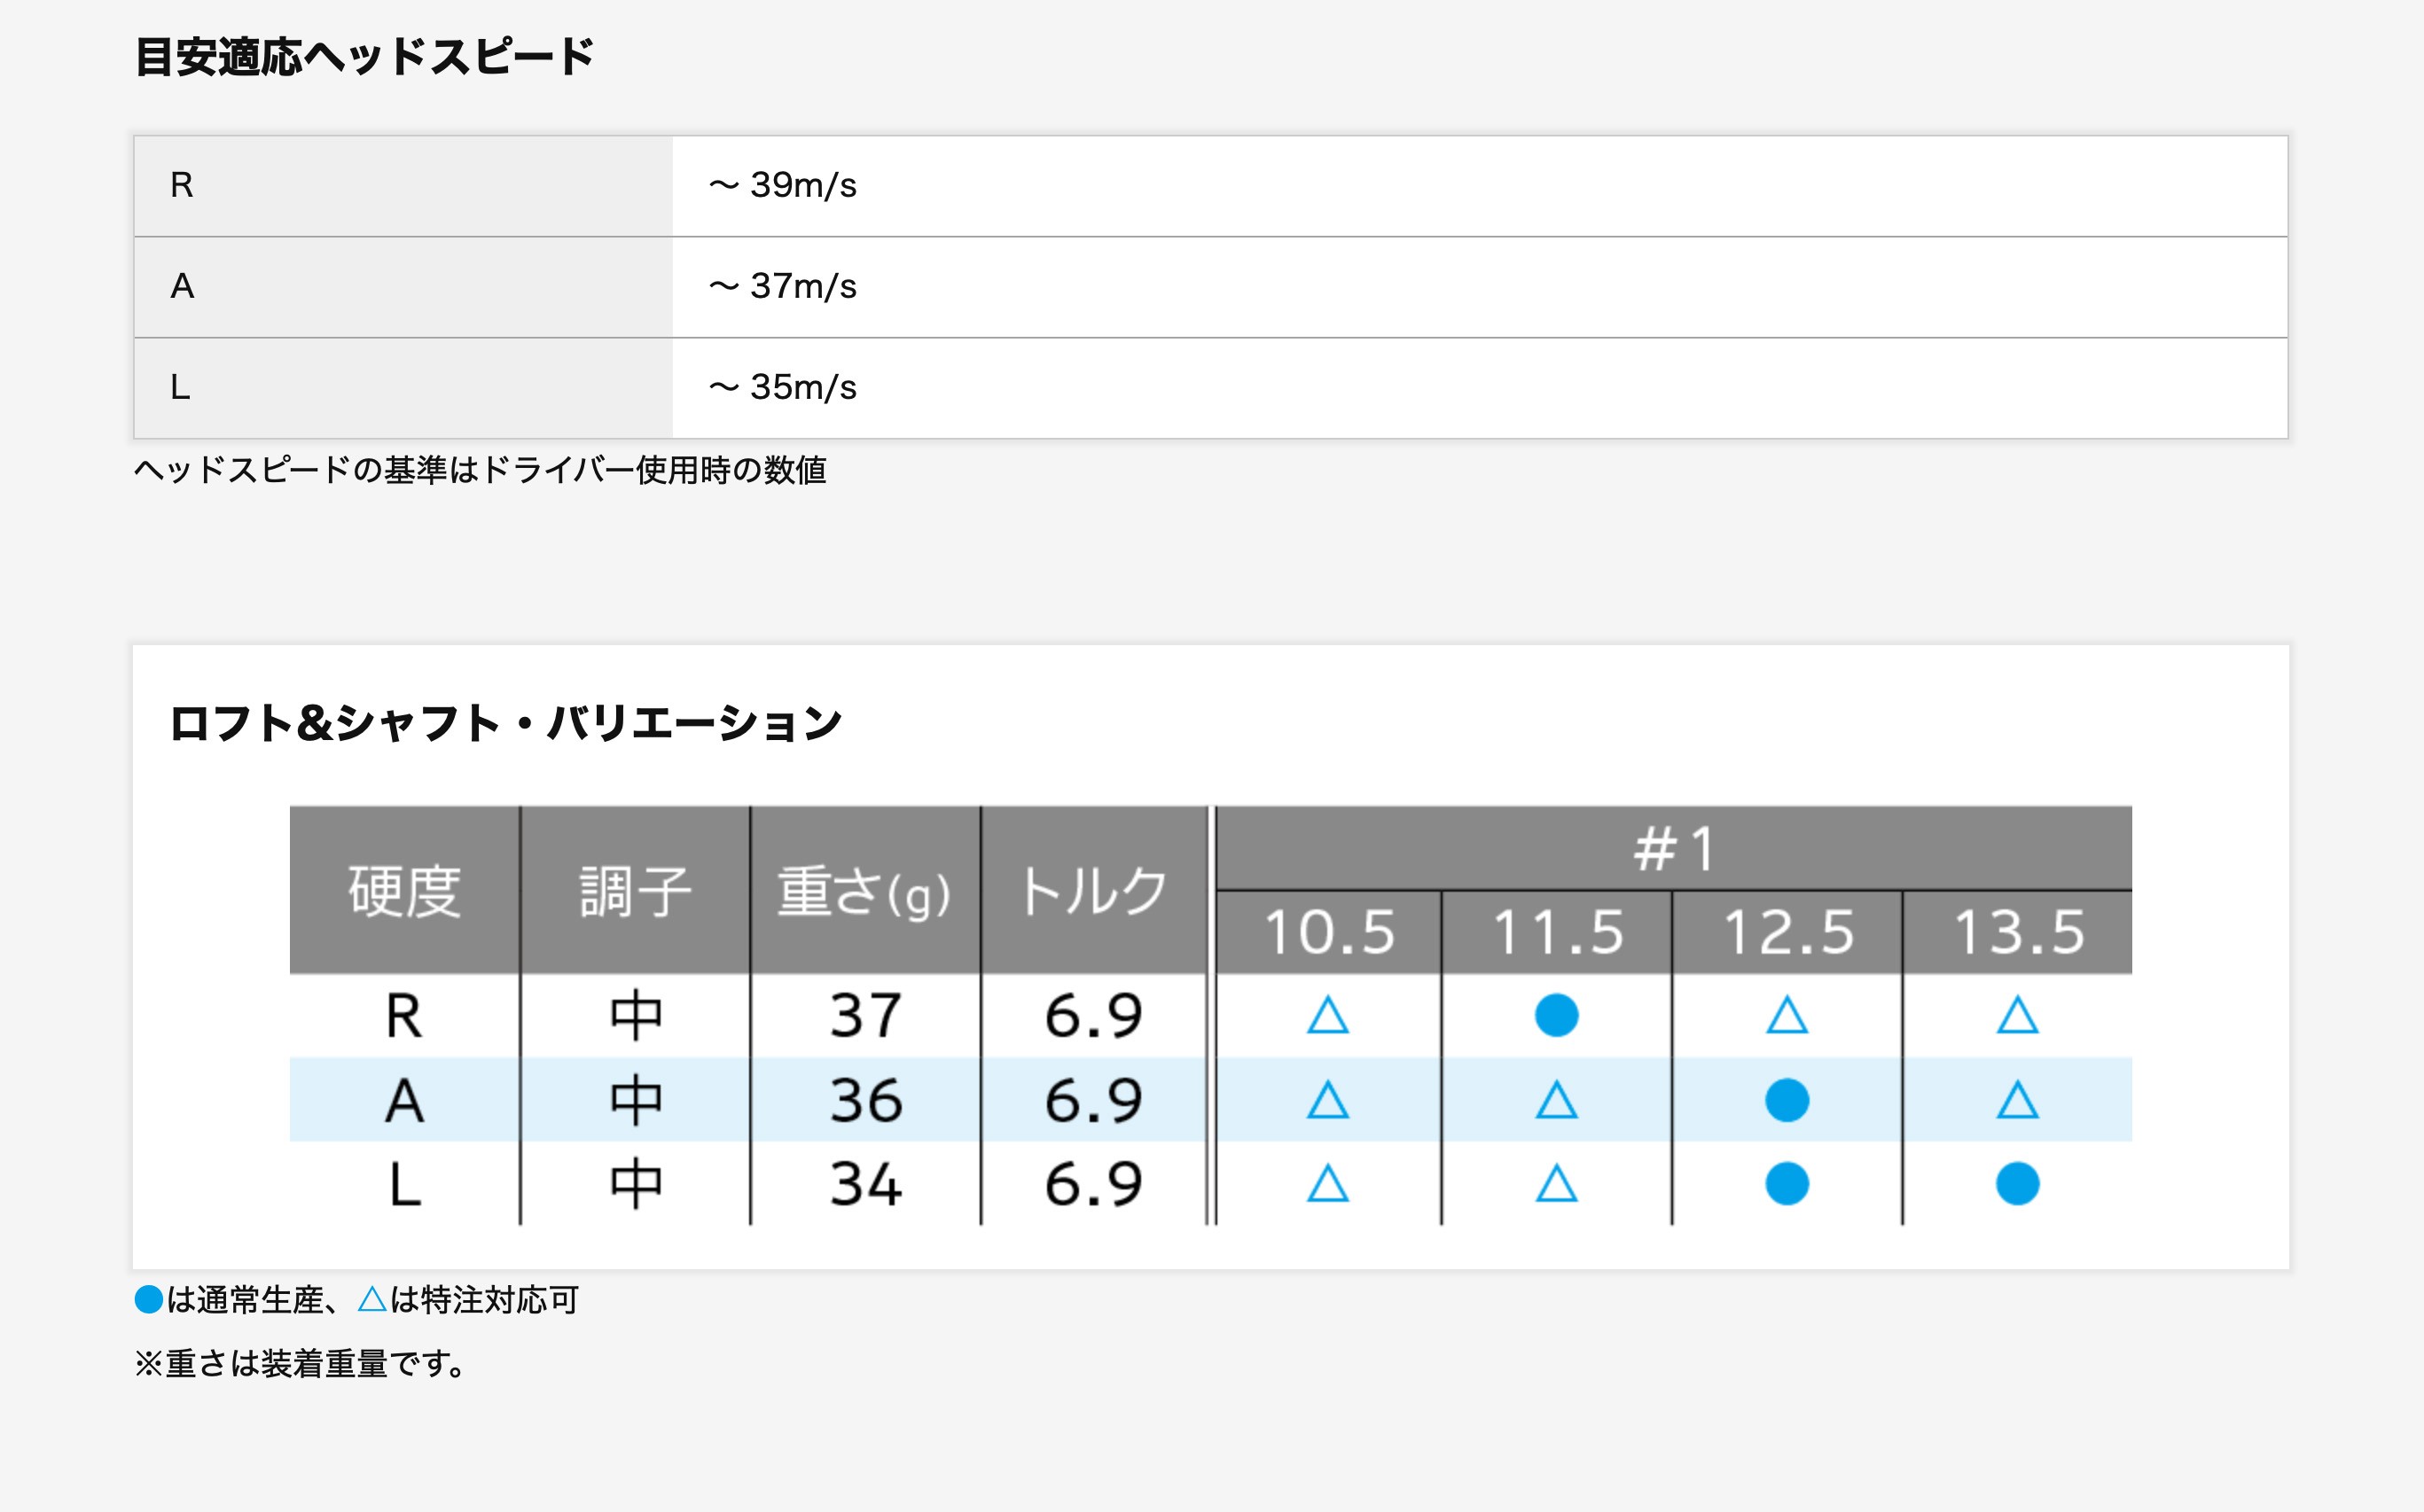Viewport: 2424px width, 1512px height.
Task: Click the R row in head speed table
Action: point(403,186)
